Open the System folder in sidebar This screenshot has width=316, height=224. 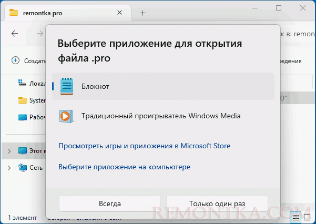32,100
